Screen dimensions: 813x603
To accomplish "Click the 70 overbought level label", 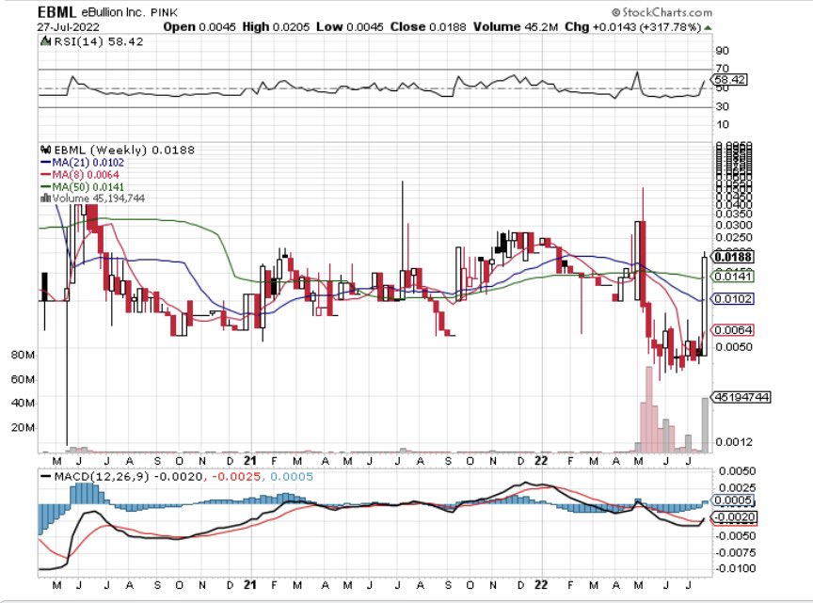I will 723,69.
